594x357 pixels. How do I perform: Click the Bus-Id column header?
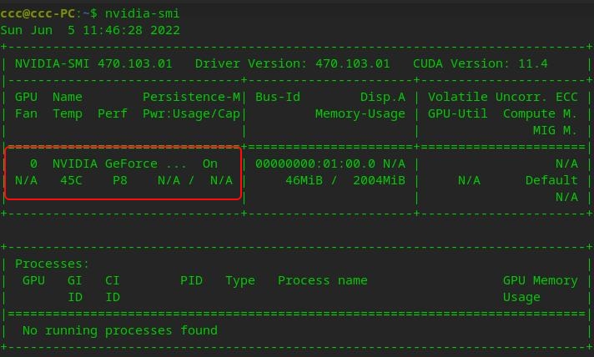277,97
